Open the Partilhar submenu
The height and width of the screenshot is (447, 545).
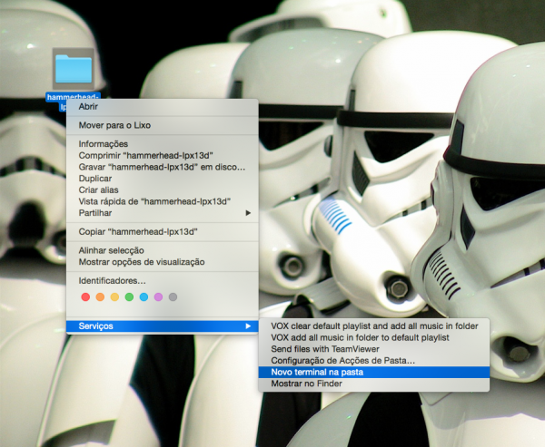click(163, 213)
